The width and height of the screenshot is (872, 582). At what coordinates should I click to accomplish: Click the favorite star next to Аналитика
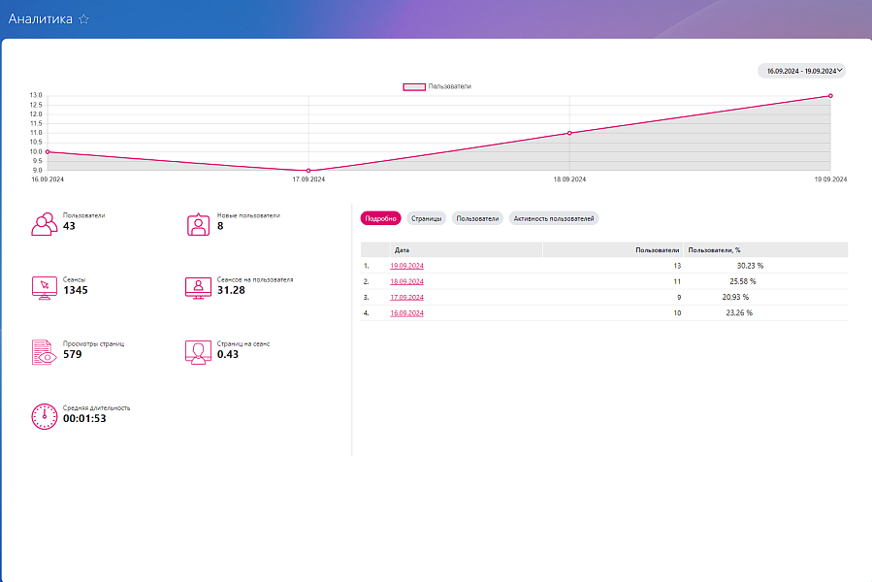(x=83, y=19)
